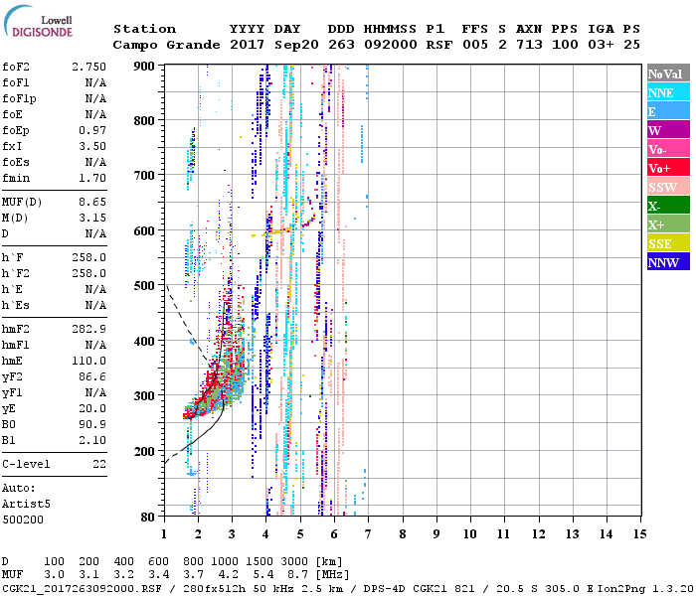696x596 pixels.
Task: Select the X- dark green legend swatch
Action: pos(668,206)
